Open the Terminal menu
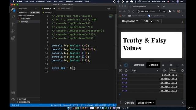196x110 pixels. pos(69,2)
